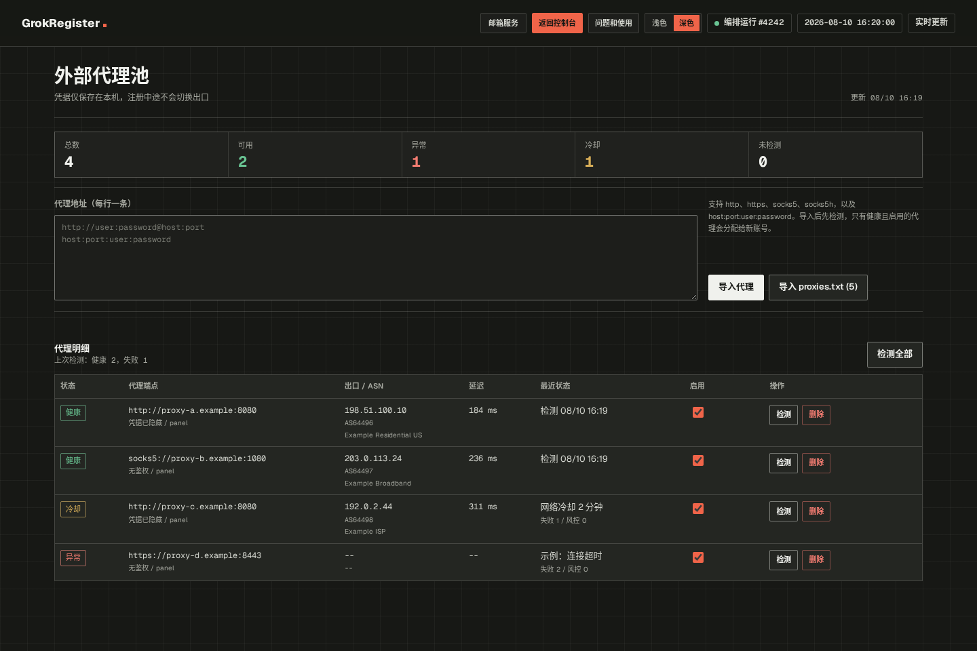This screenshot has width=977, height=651.
Task: Uncheck 启用 for proxy-c.example:8080
Action: [x=698, y=509]
